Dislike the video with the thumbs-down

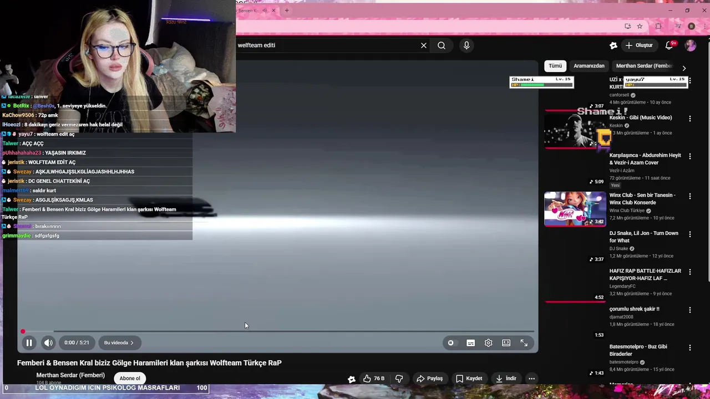coord(399,378)
